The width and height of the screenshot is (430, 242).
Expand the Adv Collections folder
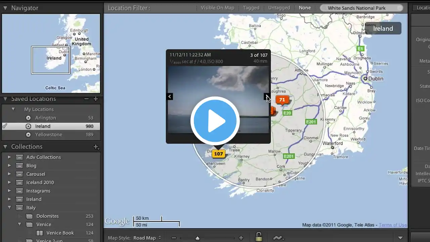(9, 157)
